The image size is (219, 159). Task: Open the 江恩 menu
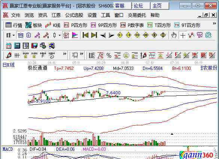tap(56, 15)
